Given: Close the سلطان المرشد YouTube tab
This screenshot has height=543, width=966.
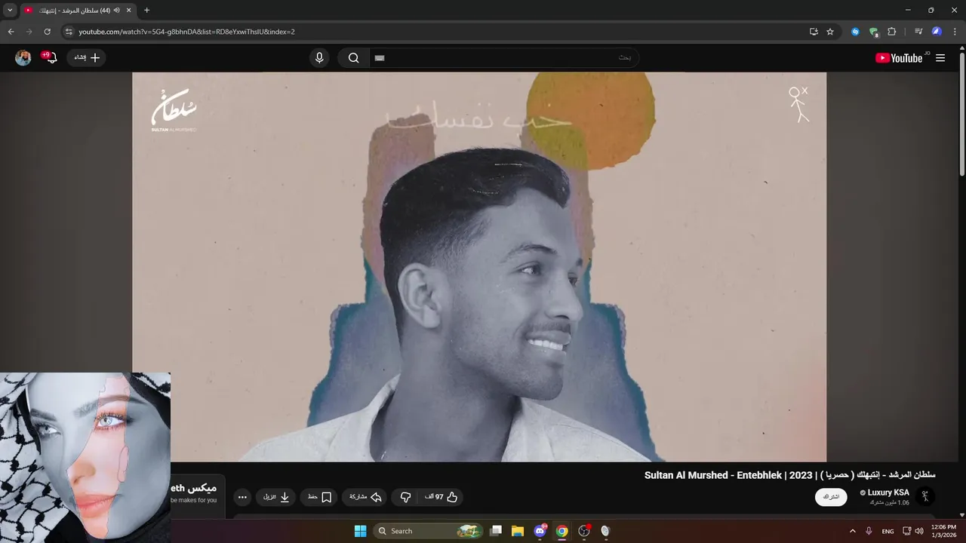Looking at the screenshot, I should [128, 11].
